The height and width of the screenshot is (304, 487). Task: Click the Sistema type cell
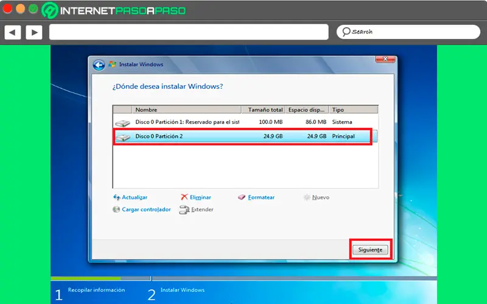coord(342,122)
